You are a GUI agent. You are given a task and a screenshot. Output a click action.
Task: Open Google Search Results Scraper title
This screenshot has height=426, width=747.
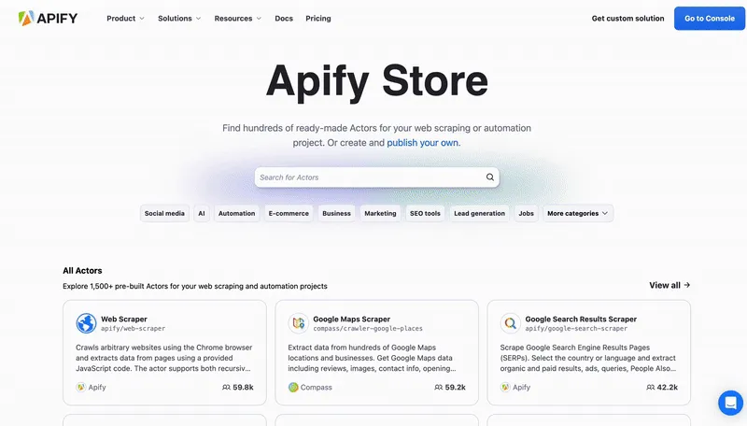pos(581,319)
